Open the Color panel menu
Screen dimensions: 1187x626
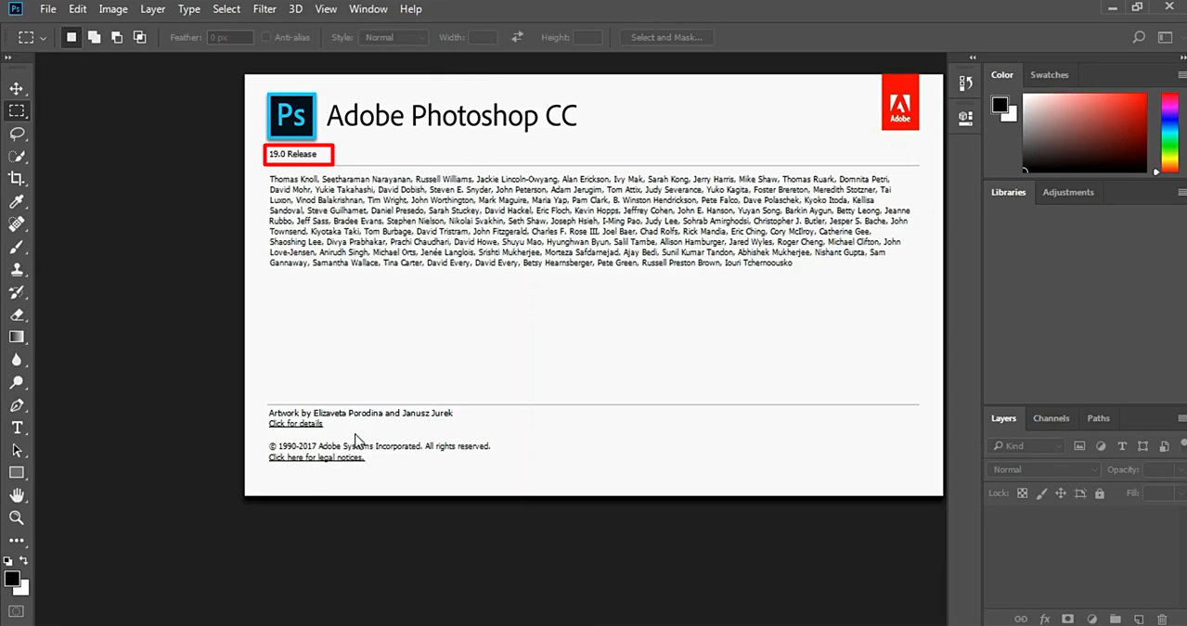pyautogui.click(x=1181, y=75)
